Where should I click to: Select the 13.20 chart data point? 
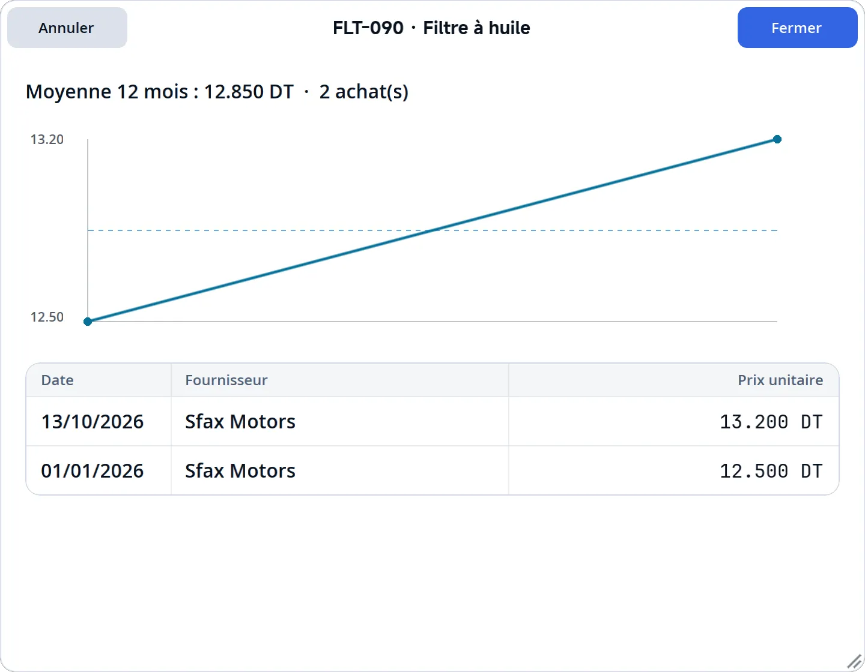pyautogui.click(x=777, y=139)
